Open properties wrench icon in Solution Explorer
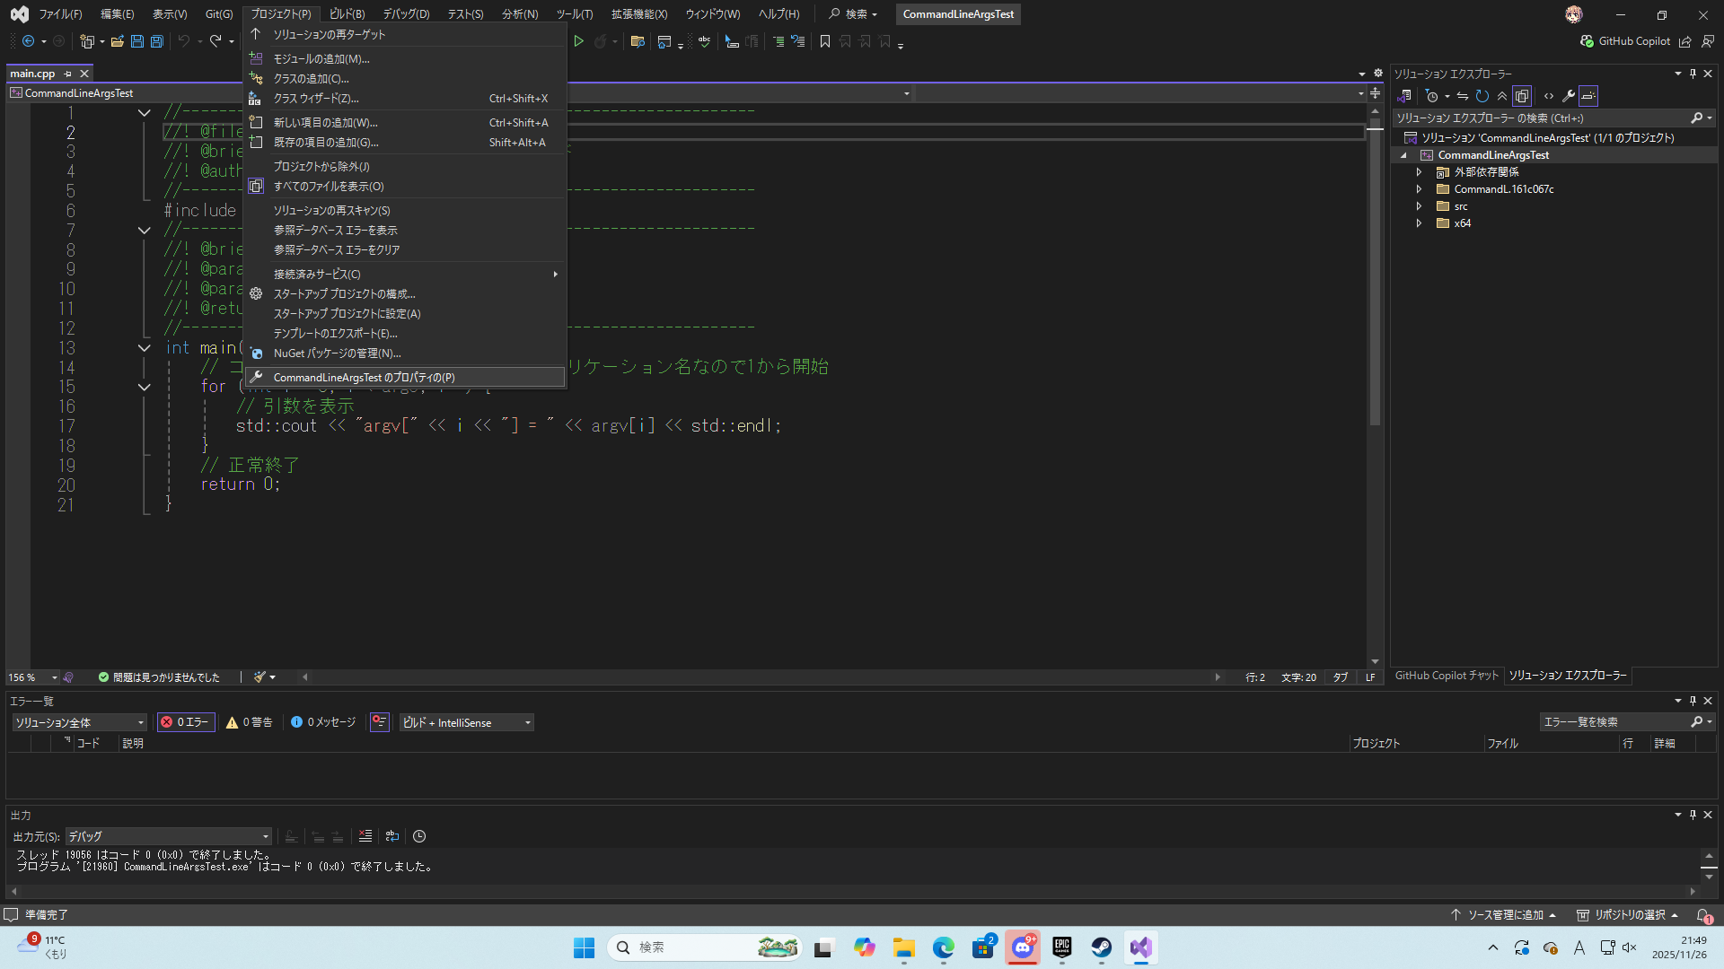Image resolution: width=1724 pixels, height=969 pixels. [1569, 96]
